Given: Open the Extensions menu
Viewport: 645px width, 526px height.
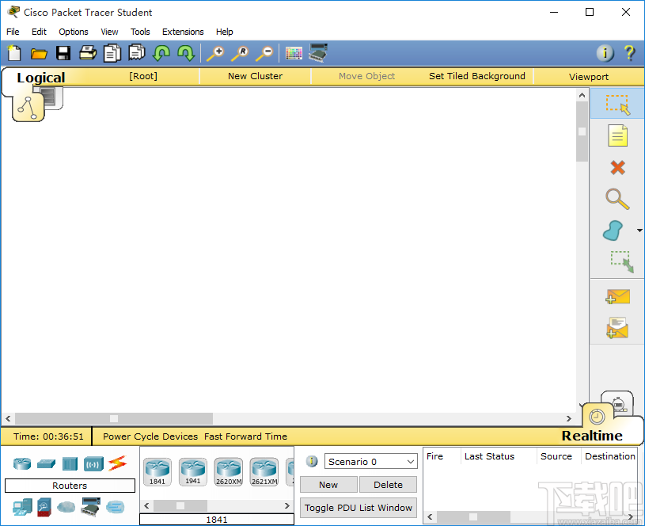Looking at the screenshot, I should [183, 32].
